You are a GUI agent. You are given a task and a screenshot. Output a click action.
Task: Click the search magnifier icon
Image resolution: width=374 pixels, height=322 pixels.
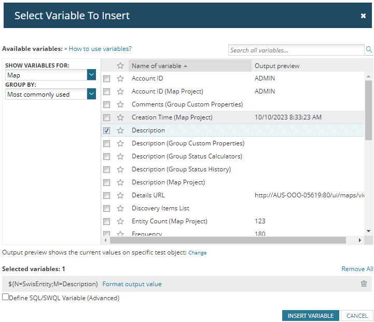coord(369,50)
